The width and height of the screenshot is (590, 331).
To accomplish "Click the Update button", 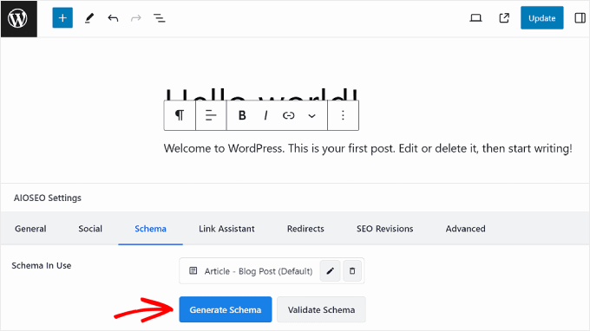I will pyautogui.click(x=541, y=18).
